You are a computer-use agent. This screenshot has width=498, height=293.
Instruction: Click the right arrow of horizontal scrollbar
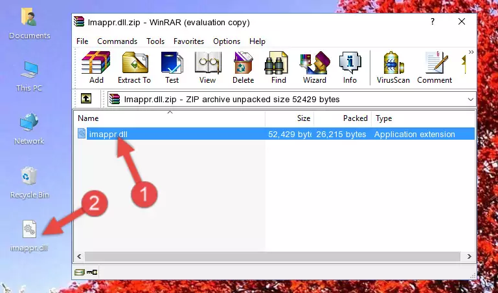click(x=469, y=257)
